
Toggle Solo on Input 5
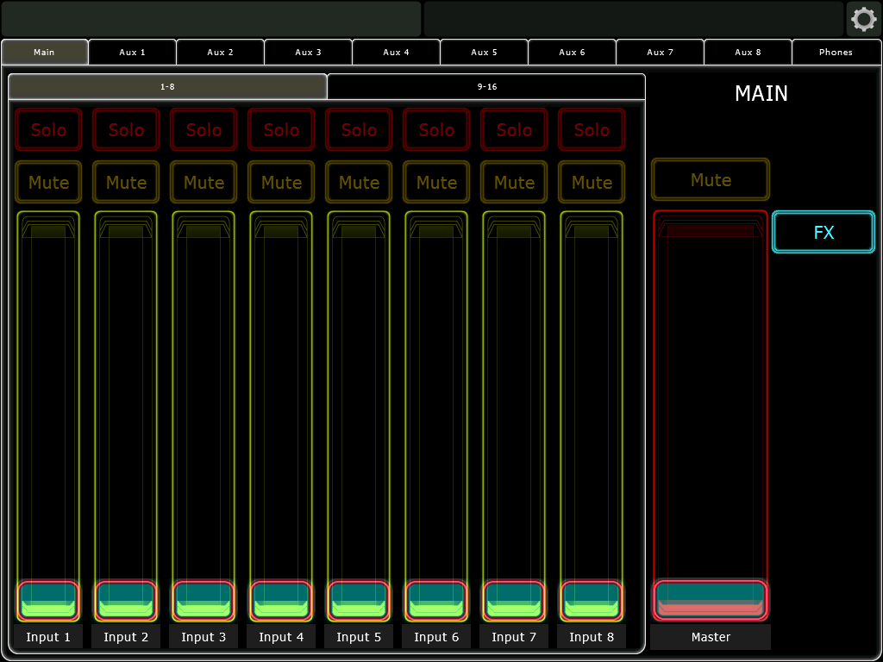(x=359, y=130)
